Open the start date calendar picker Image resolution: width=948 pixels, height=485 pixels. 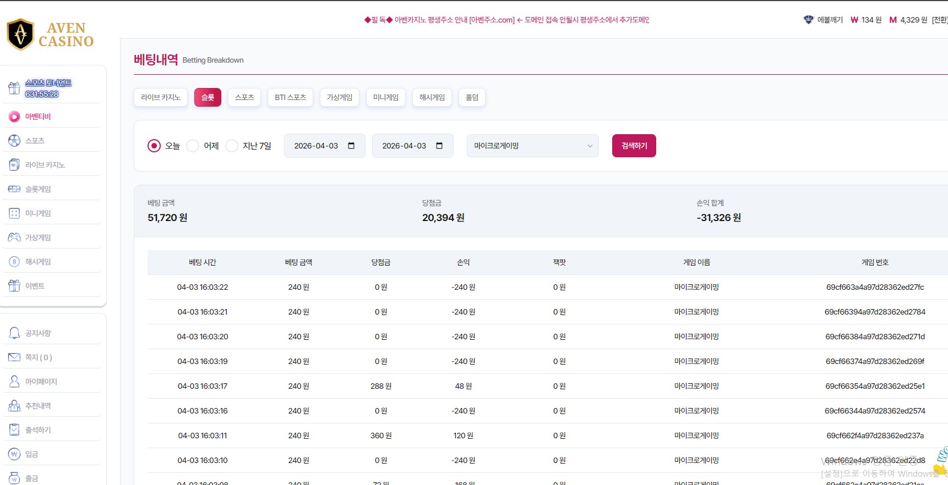coord(351,146)
